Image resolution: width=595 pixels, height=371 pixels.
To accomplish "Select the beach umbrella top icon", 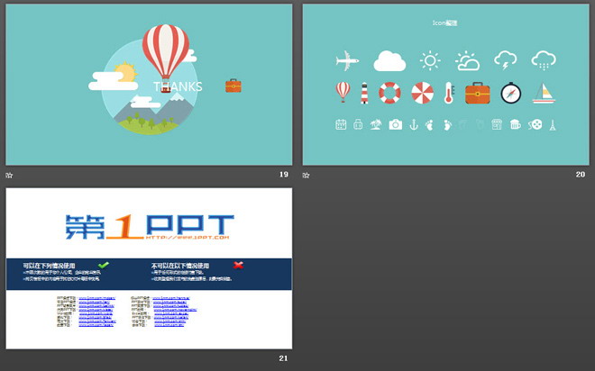I will (x=422, y=93).
